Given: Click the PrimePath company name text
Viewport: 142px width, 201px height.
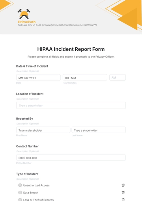Looking at the screenshot, I should tap(27, 22).
